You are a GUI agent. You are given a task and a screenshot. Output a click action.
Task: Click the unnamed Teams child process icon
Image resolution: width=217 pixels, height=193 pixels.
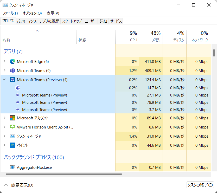(18, 88)
